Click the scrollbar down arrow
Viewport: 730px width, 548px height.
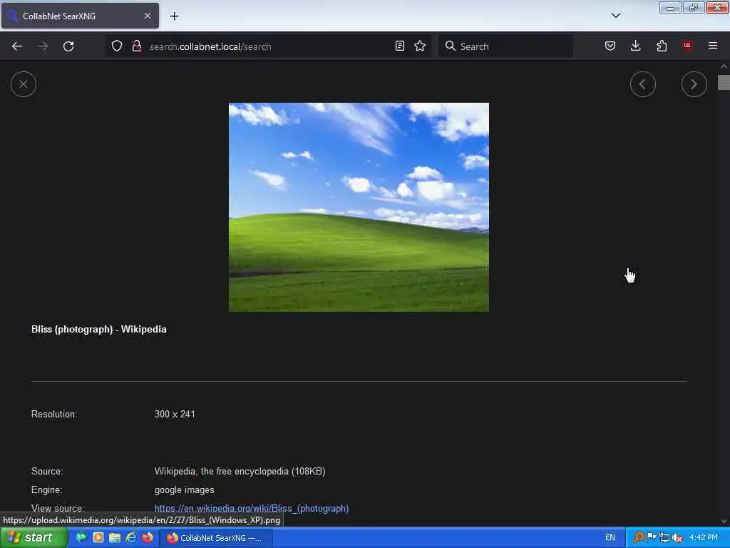tap(724, 521)
